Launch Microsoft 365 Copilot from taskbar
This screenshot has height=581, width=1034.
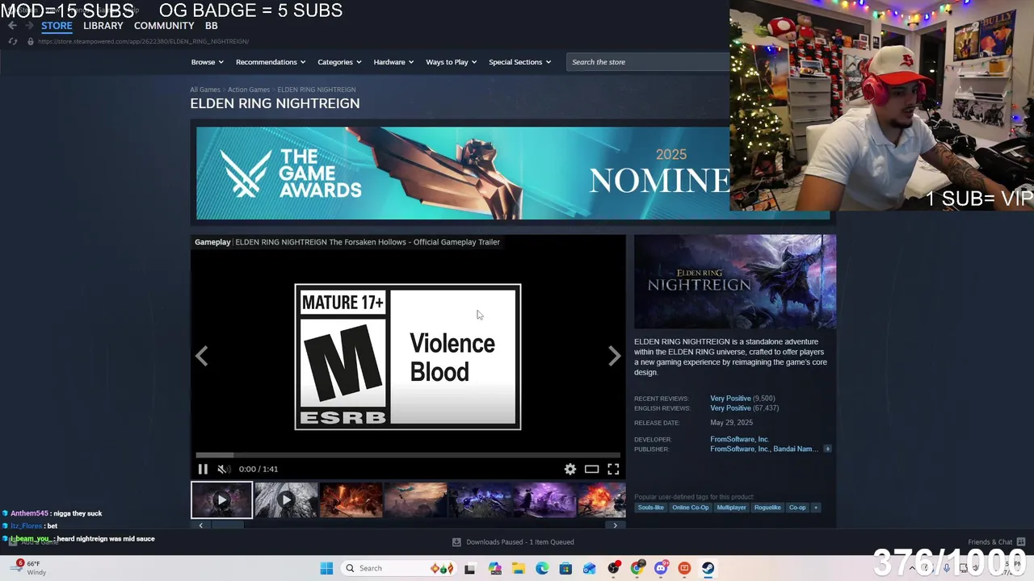pyautogui.click(x=495, y=568)
